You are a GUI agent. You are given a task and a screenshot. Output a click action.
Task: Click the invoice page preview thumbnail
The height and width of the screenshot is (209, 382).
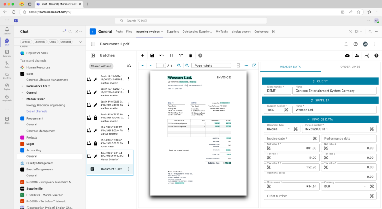pos(198,133)
